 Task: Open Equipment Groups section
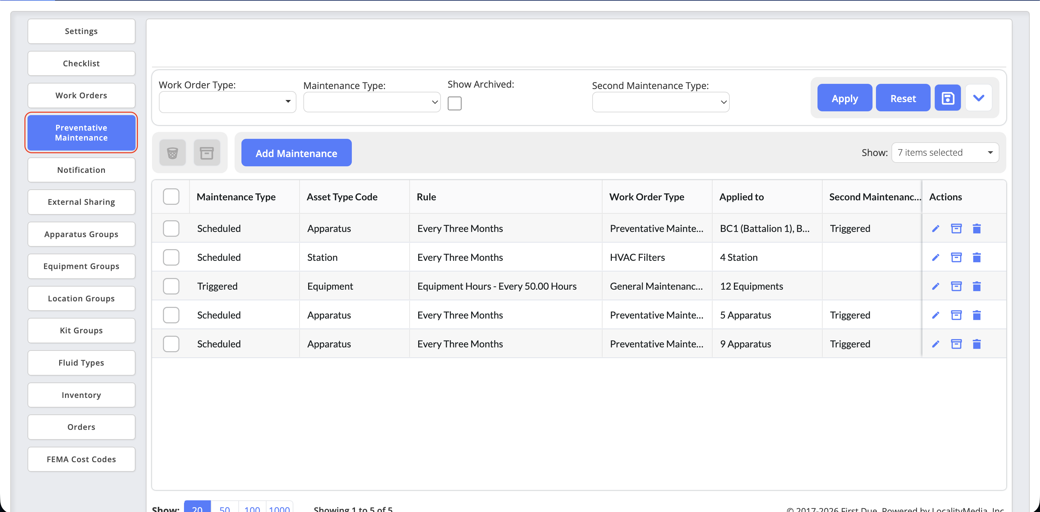tap(81, 266)
